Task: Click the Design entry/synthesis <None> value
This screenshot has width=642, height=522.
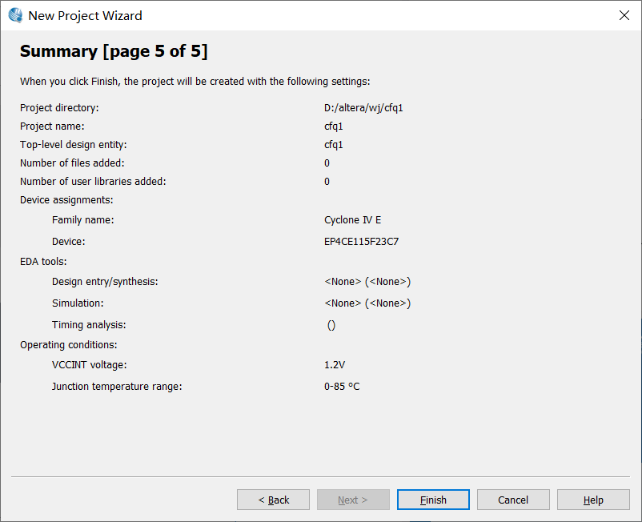Action: [367, 282]
